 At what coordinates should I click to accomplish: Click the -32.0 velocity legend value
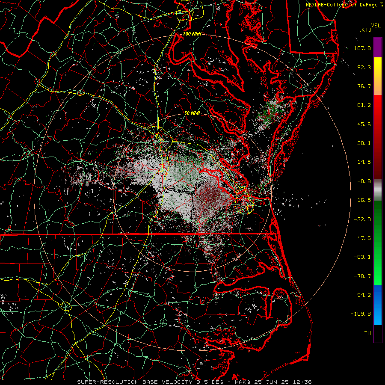tap(362, 219)
